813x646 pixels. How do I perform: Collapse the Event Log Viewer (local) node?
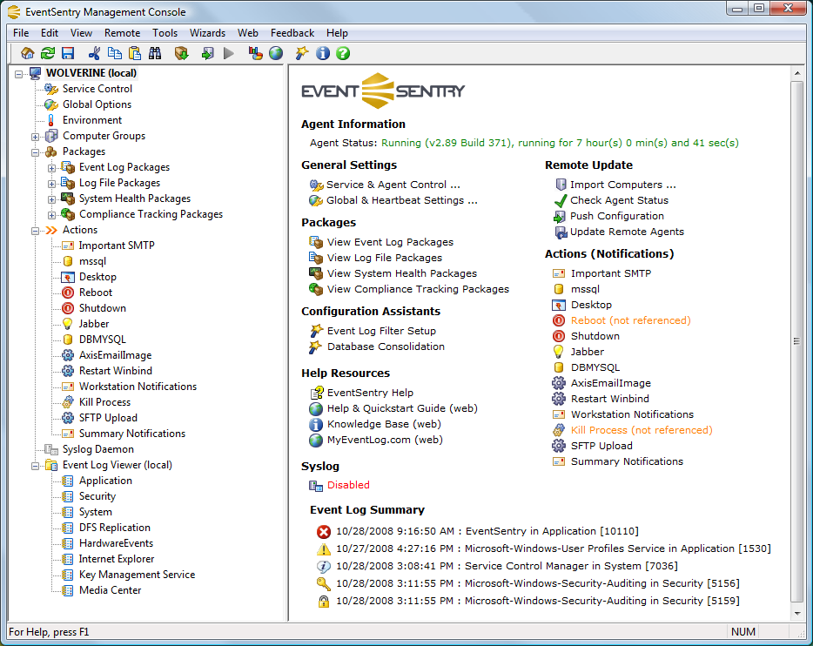pos(36,466)
